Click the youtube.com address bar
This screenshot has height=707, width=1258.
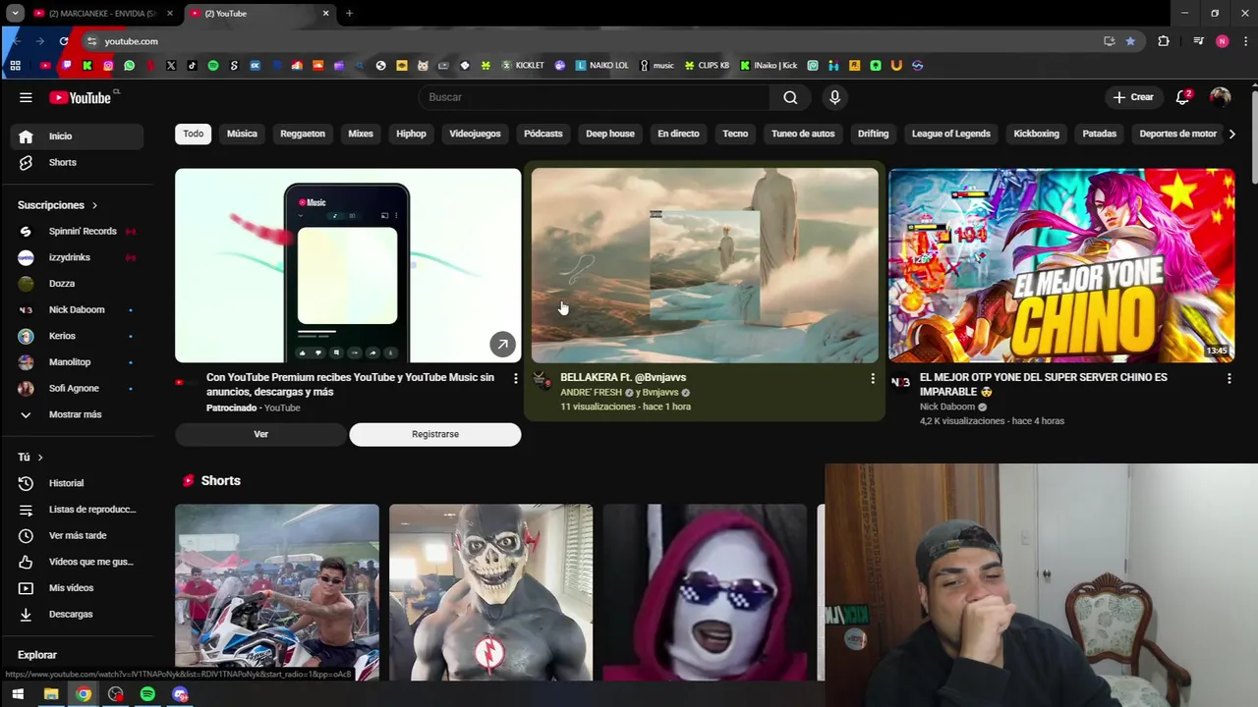click(590, 41)
